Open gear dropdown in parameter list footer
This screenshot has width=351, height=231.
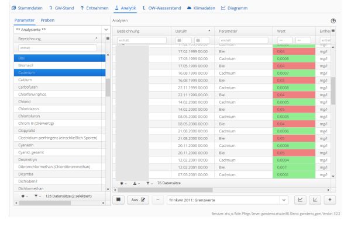click(x=24, y=196)
